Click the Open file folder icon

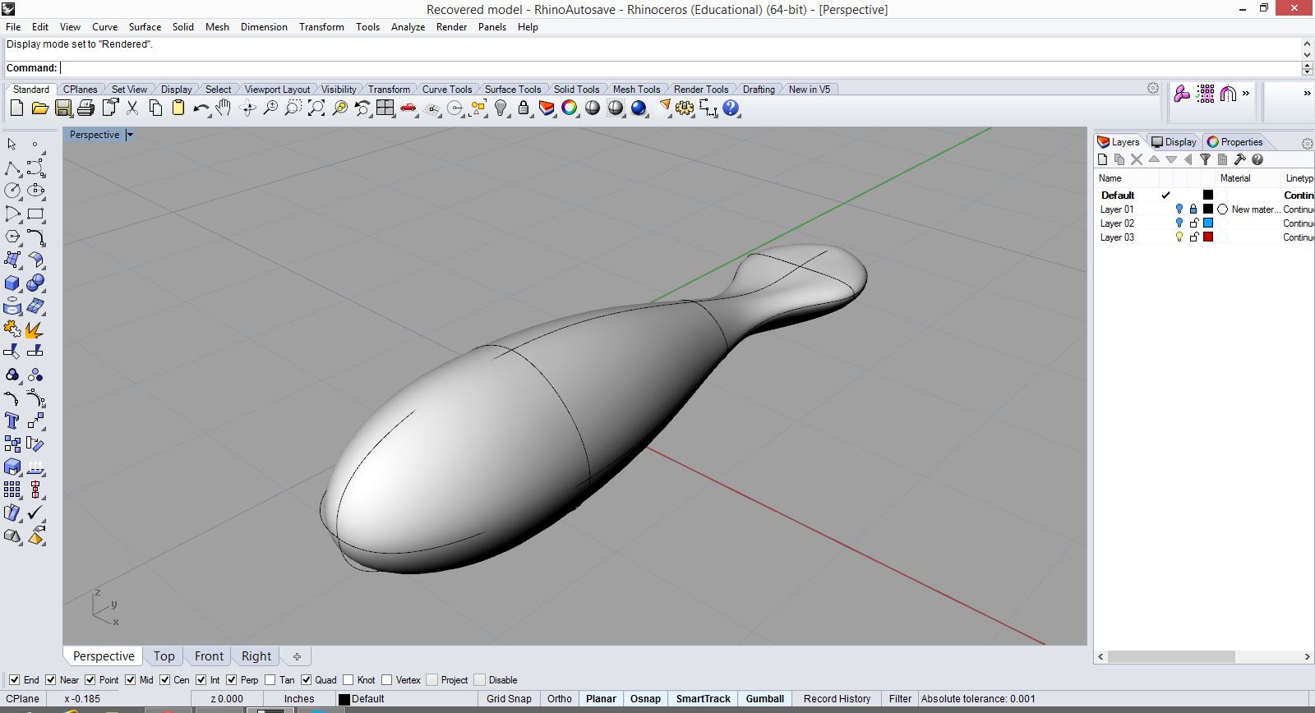[x=39, y=108]
